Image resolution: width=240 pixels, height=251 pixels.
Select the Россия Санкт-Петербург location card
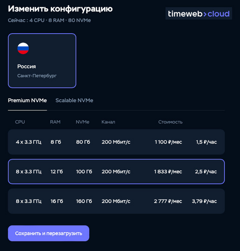point(42,61)
